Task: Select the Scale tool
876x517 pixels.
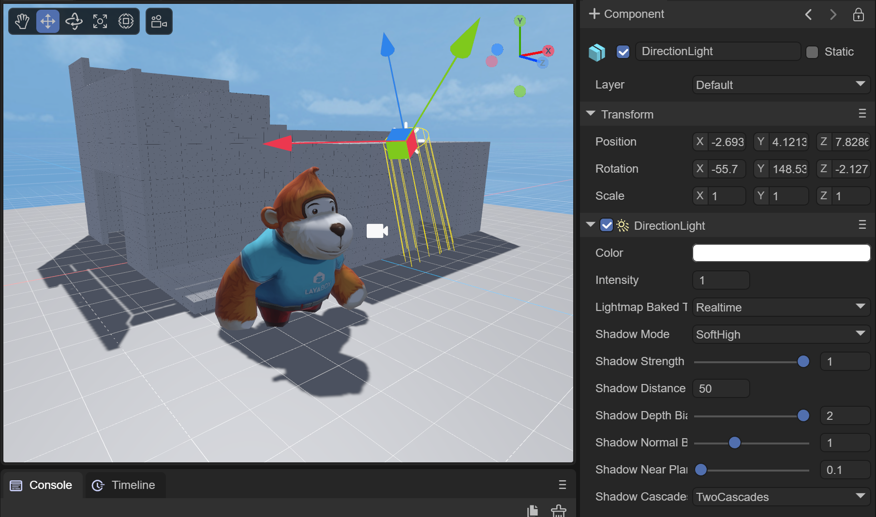Action: (x=100, y=21)
